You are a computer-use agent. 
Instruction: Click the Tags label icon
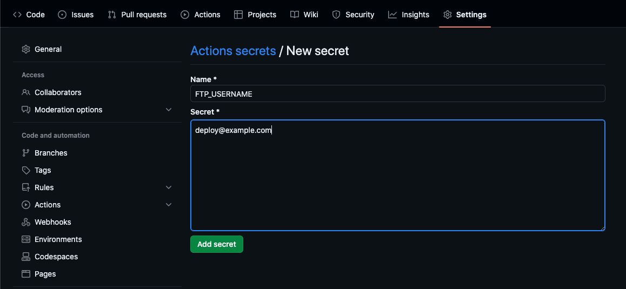pyautogui.click(x=26, y=170)
